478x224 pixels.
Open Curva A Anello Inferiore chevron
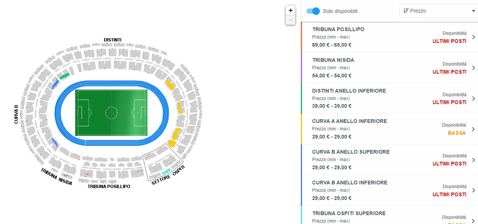pyautogui.click(x=473, y=129)
